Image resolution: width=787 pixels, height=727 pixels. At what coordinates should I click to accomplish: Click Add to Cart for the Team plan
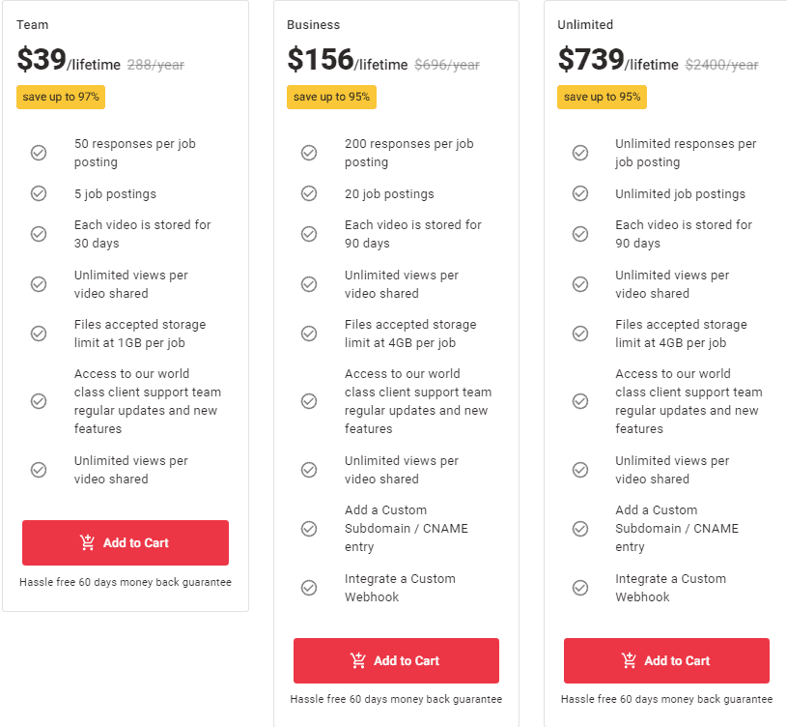[x=125, y=542]
